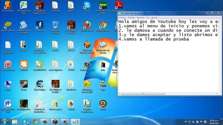Select the John Deere Drive Green icon
Screen dimensions: 223x125
(x=103, y=8)
